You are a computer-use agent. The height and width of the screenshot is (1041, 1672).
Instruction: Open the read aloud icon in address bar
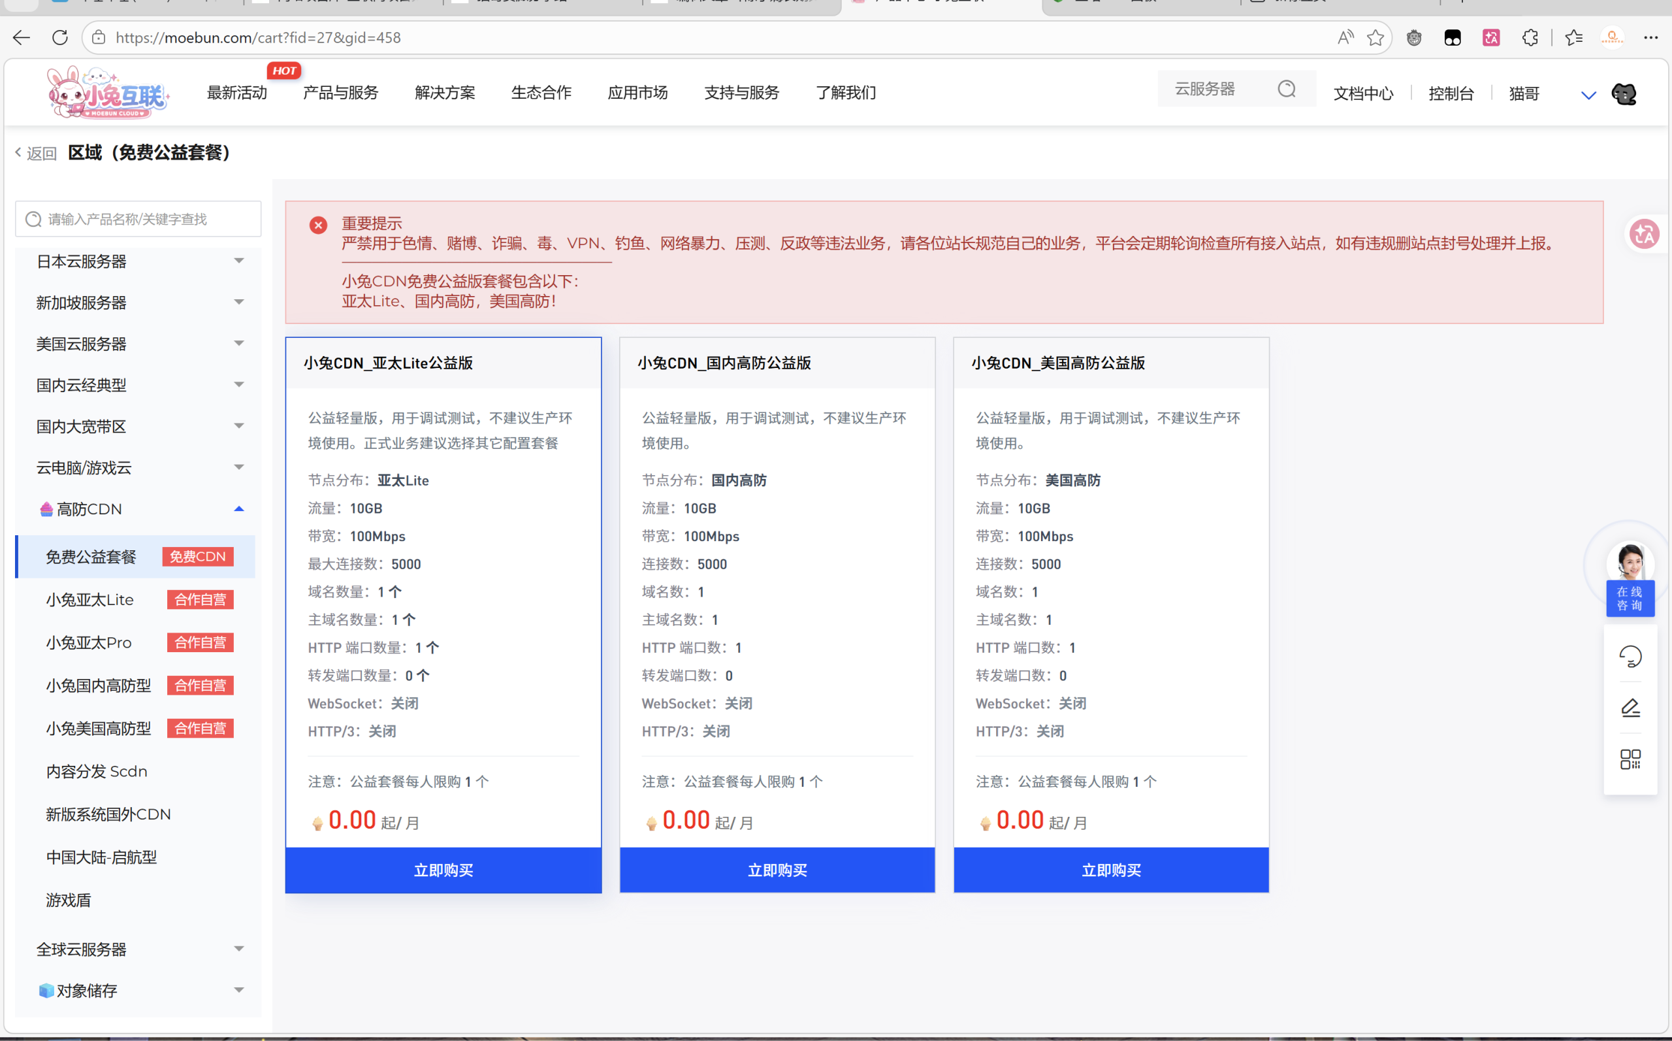[x=1345, y=37]
